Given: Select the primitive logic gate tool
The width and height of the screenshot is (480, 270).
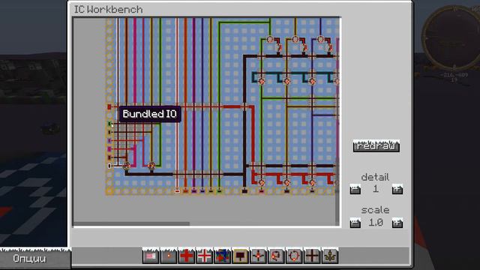Looking at the screenshot, I should (x=258, y=256).
